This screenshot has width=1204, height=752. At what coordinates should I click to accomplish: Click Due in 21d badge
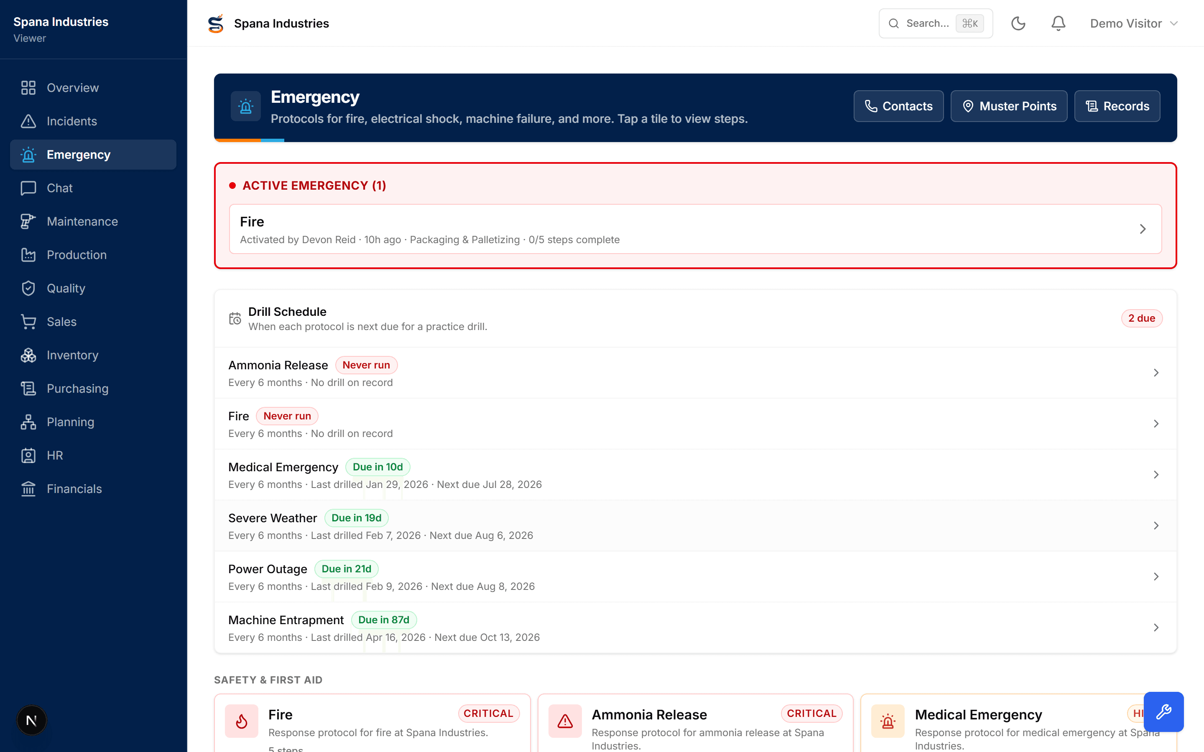tap(346, 569)
